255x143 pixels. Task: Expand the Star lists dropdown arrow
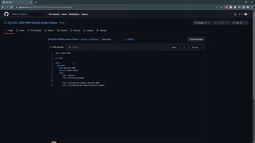pos(246,23)
